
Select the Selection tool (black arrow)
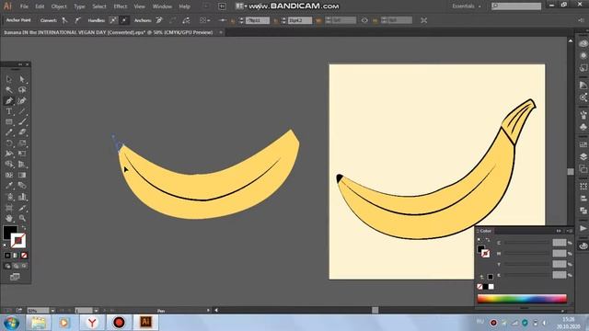[9, 79]
